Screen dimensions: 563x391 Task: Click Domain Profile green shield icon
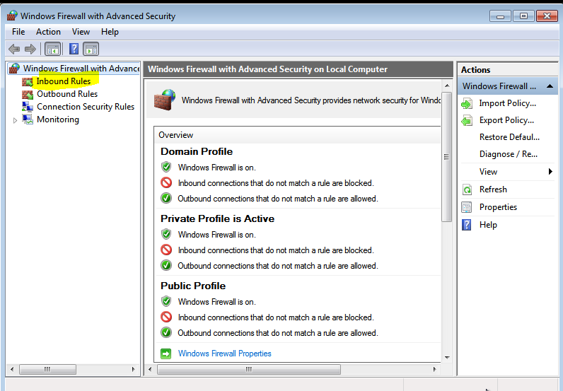(x=166, y=167)
